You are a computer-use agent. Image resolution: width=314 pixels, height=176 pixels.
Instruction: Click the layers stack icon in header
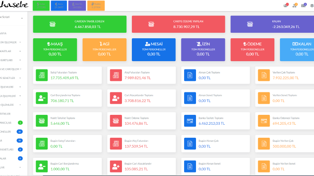312,6
